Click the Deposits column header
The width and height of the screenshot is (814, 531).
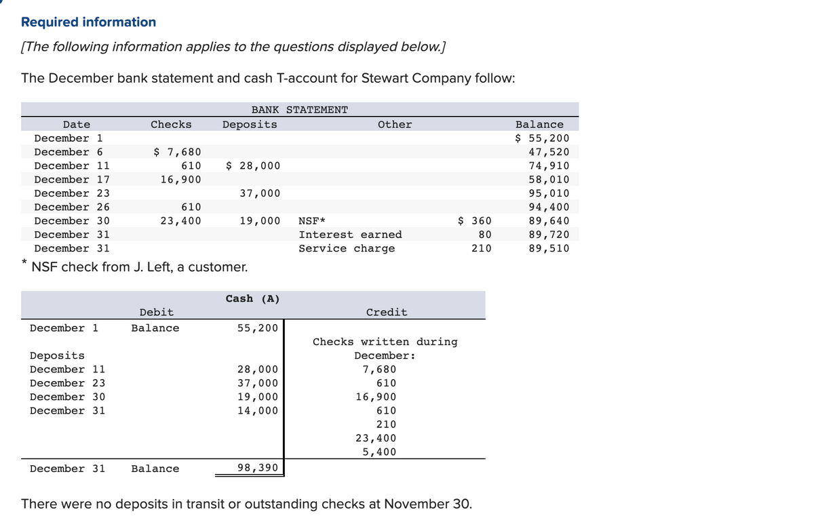tap(250, 124)
